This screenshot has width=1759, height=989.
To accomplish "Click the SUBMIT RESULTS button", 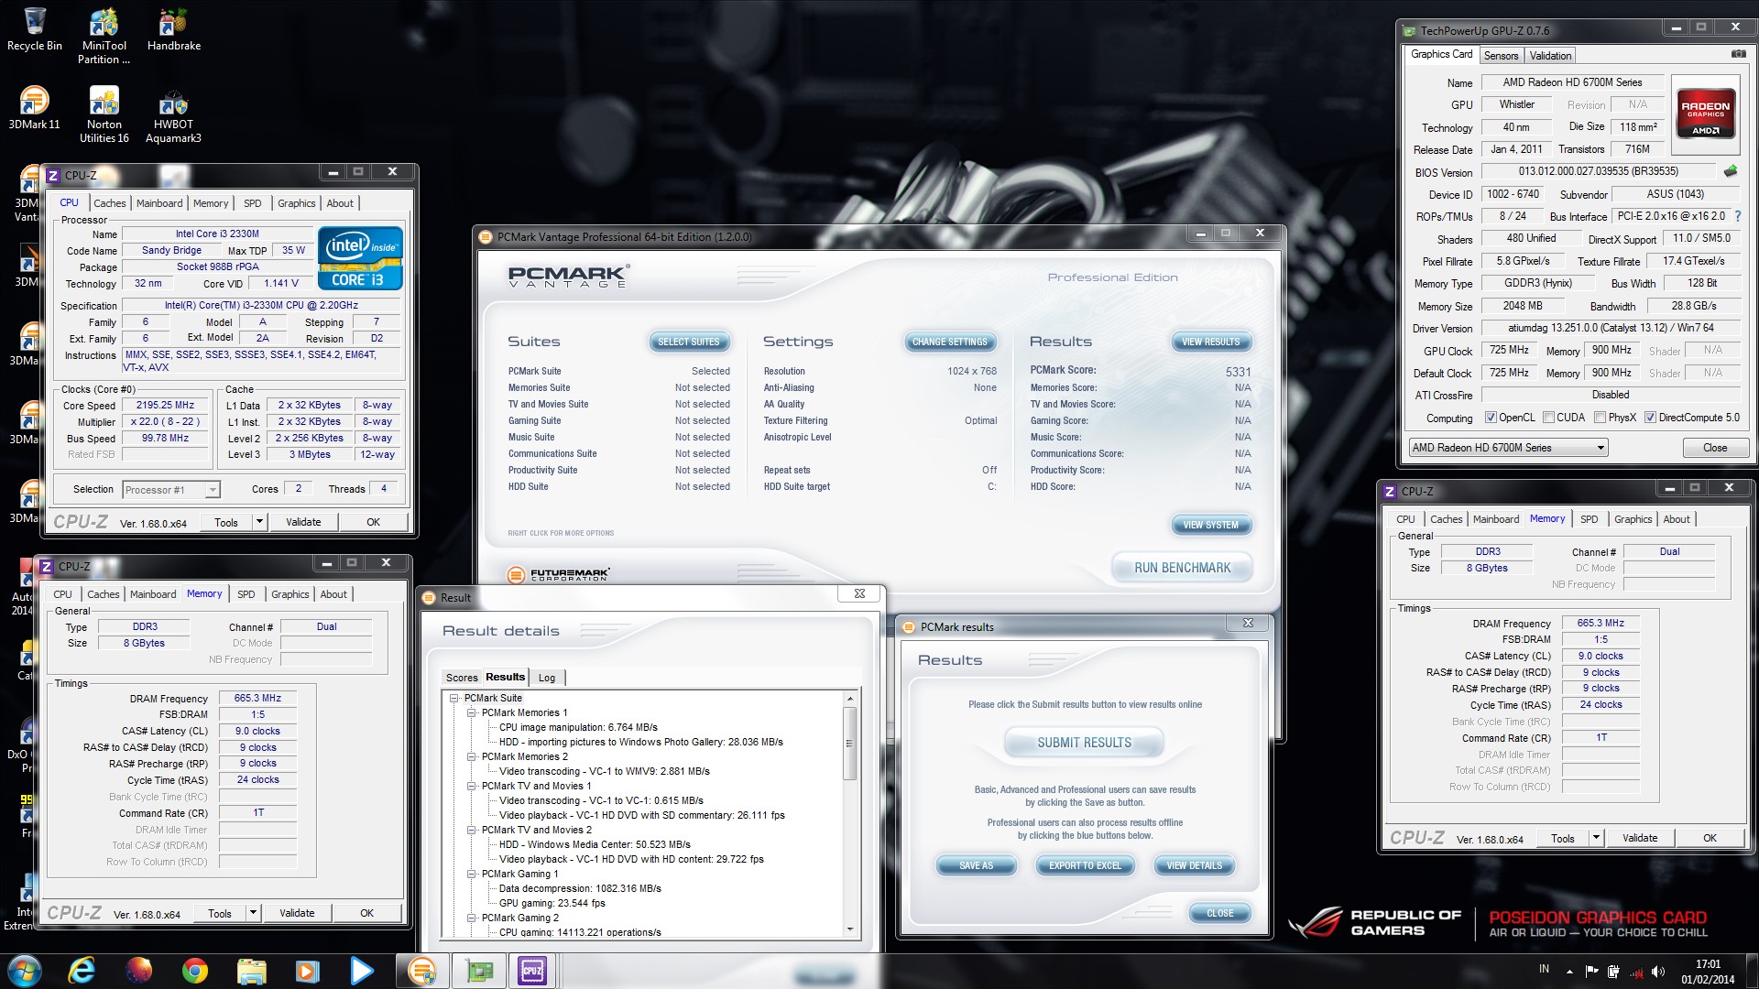I will pyautogui.click(x=1084, y=743).
